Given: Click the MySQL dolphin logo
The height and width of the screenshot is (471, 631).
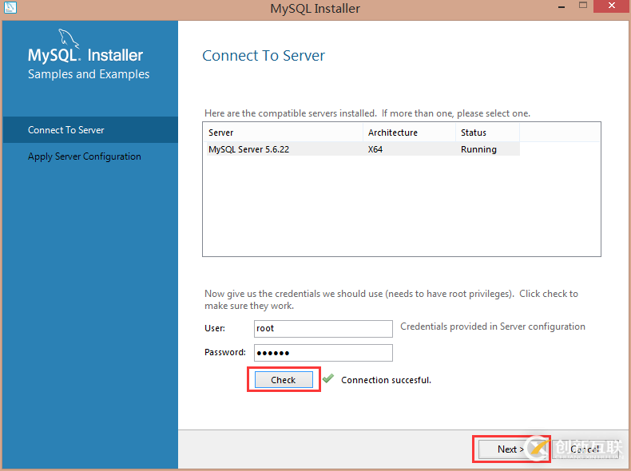Looking at the screenshot, I should (69, 38).
